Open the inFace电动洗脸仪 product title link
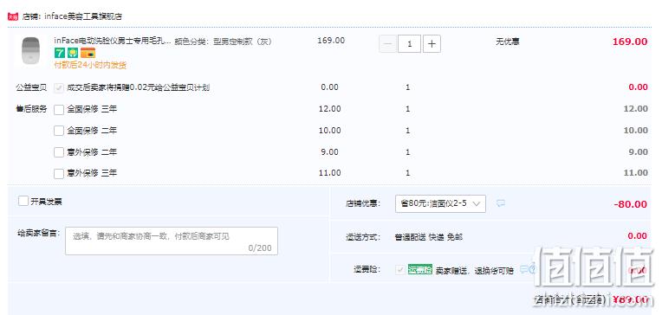 tap(113, 42)
